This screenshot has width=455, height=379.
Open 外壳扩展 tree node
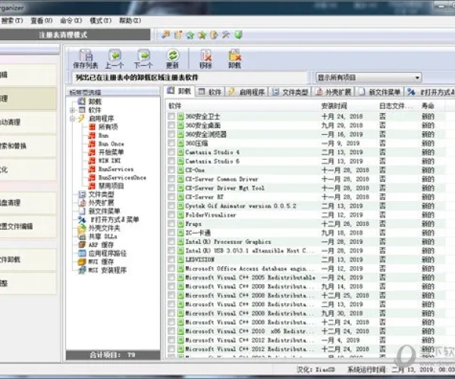[x=101, y=202]
